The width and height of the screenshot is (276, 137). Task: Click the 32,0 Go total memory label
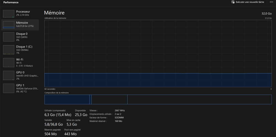pyautogui.click(x=266, y=13)
